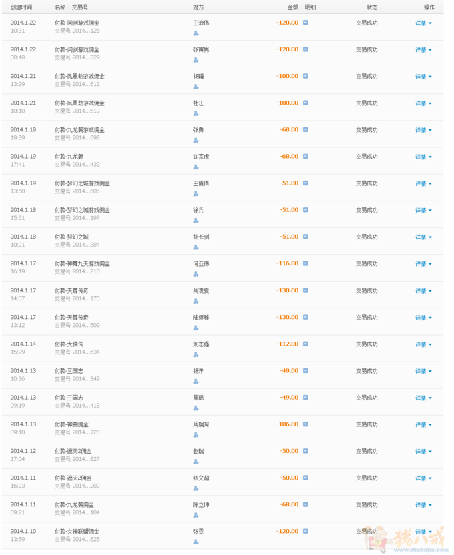Screen dimensions: 454x555
Task: Click the contact icon under 赵瑞
Action: coord(196,462)
